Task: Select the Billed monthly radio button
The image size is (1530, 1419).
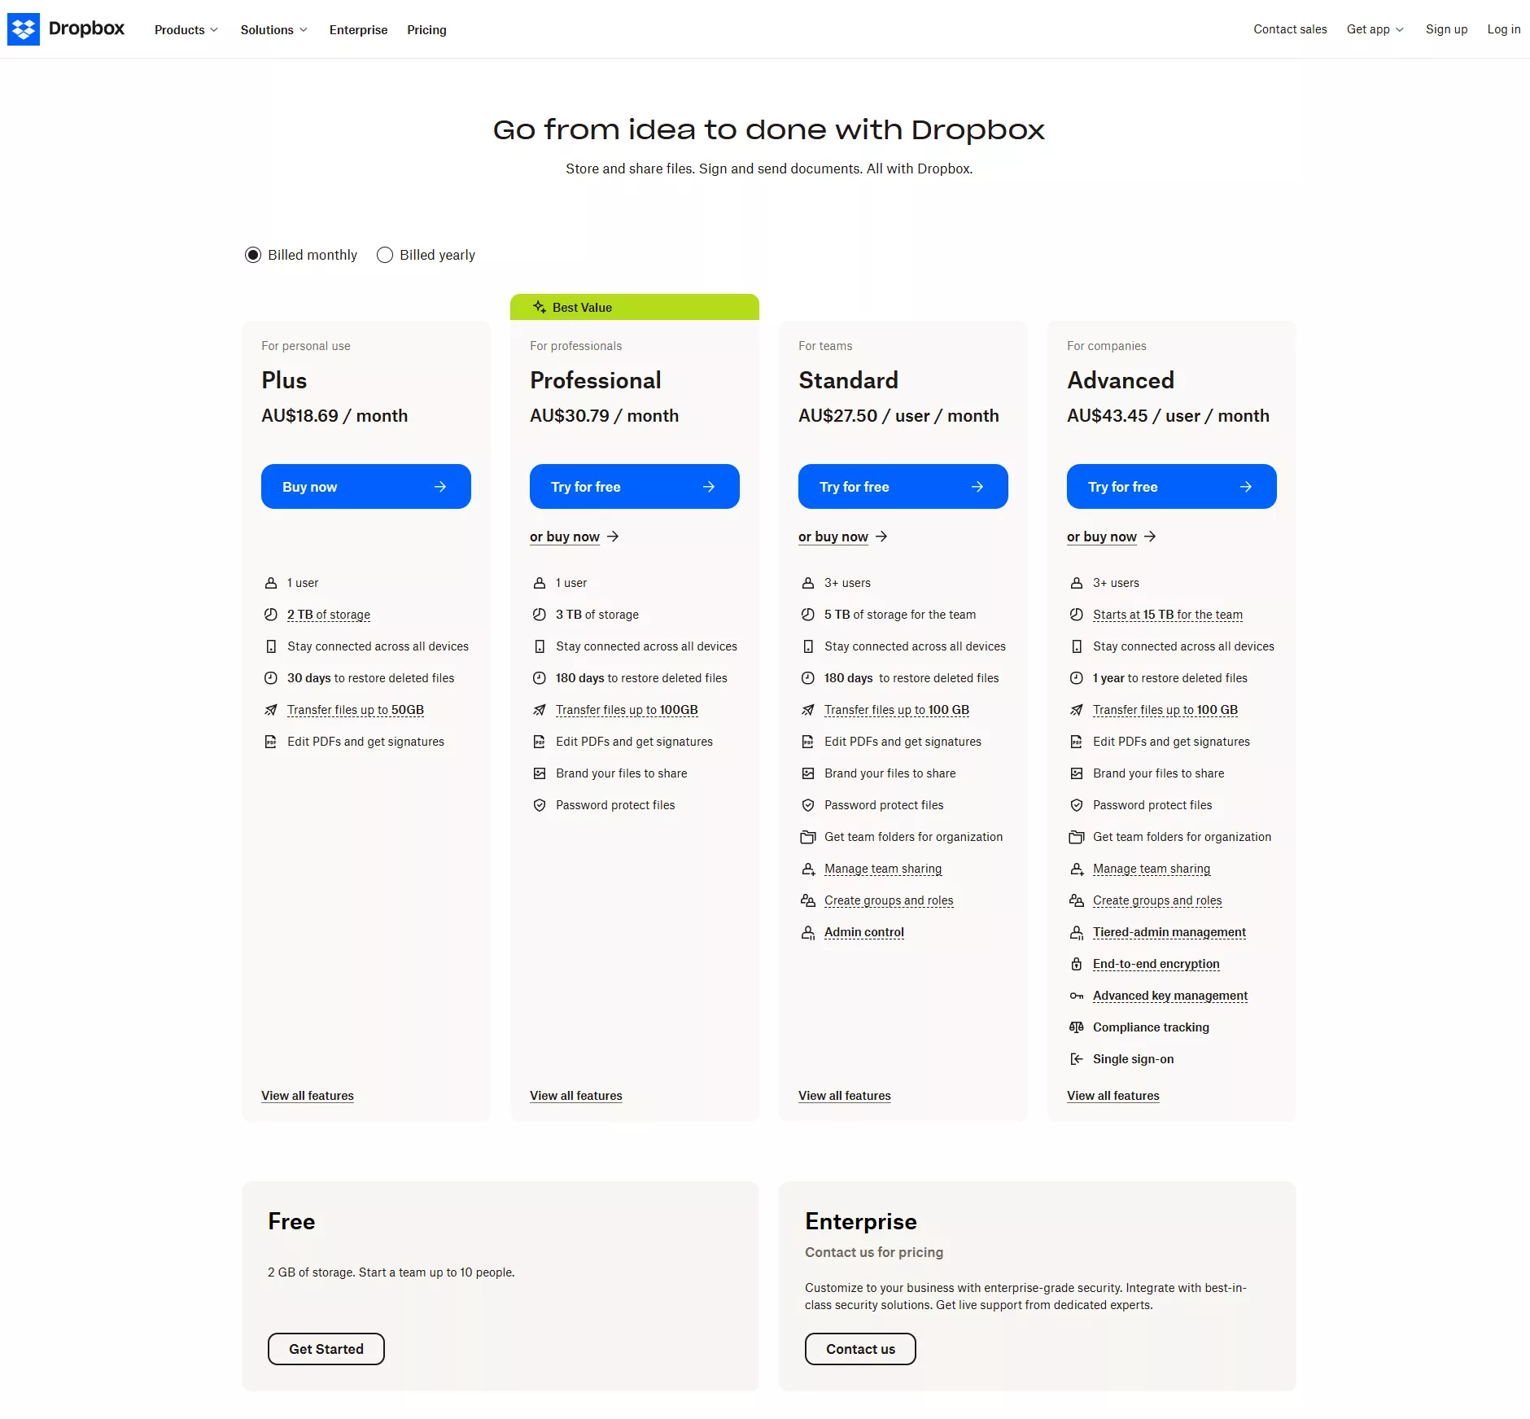Action: 253,255
